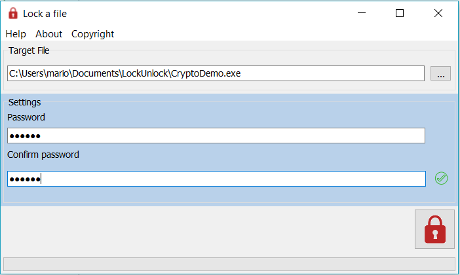Click the Settings group label
This screenshot has width=460, height=275.
pos(25,102)
